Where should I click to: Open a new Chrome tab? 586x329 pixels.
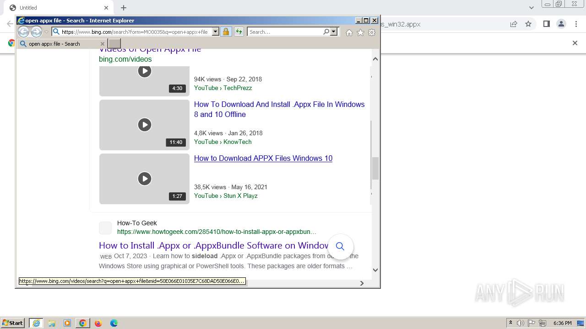click(x=124, y=8)
